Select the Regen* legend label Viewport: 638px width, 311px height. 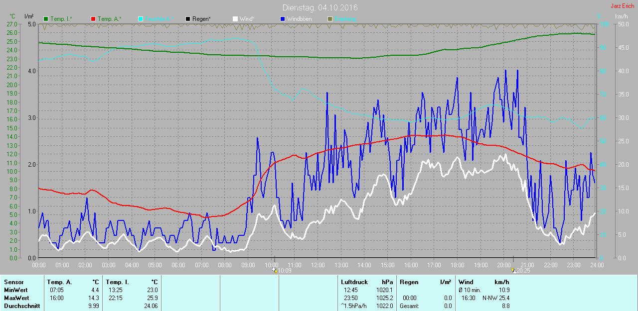(x=201, y=19)
